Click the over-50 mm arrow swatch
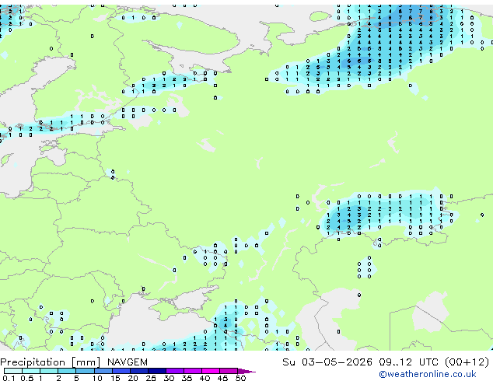This screenshot has height=381, width=493. click(247, 371)
